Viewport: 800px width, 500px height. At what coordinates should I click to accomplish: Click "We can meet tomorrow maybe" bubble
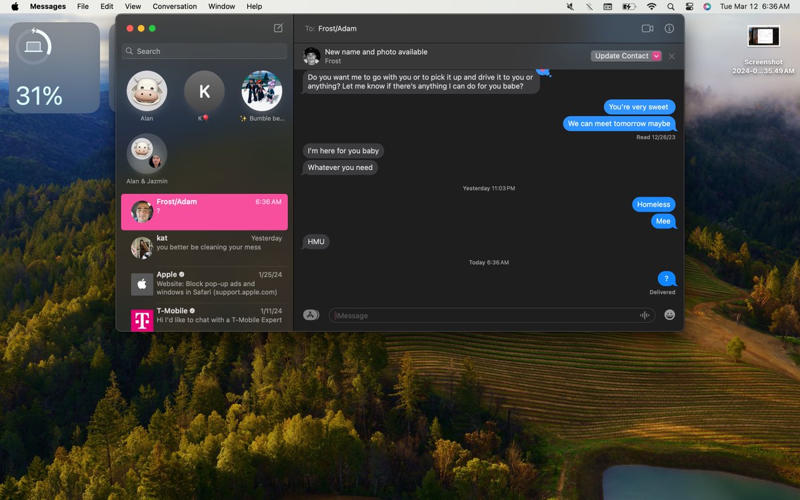point(619,123)
